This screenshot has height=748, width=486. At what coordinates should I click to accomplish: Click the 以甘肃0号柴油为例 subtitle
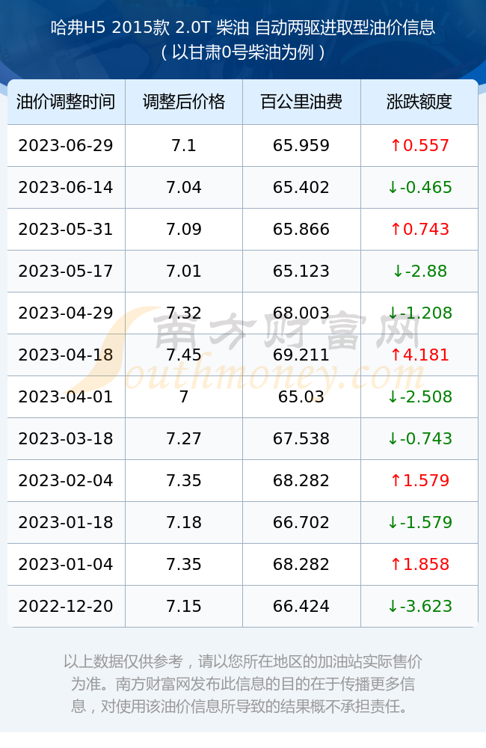pyautogui.click(x=243, y=52)
